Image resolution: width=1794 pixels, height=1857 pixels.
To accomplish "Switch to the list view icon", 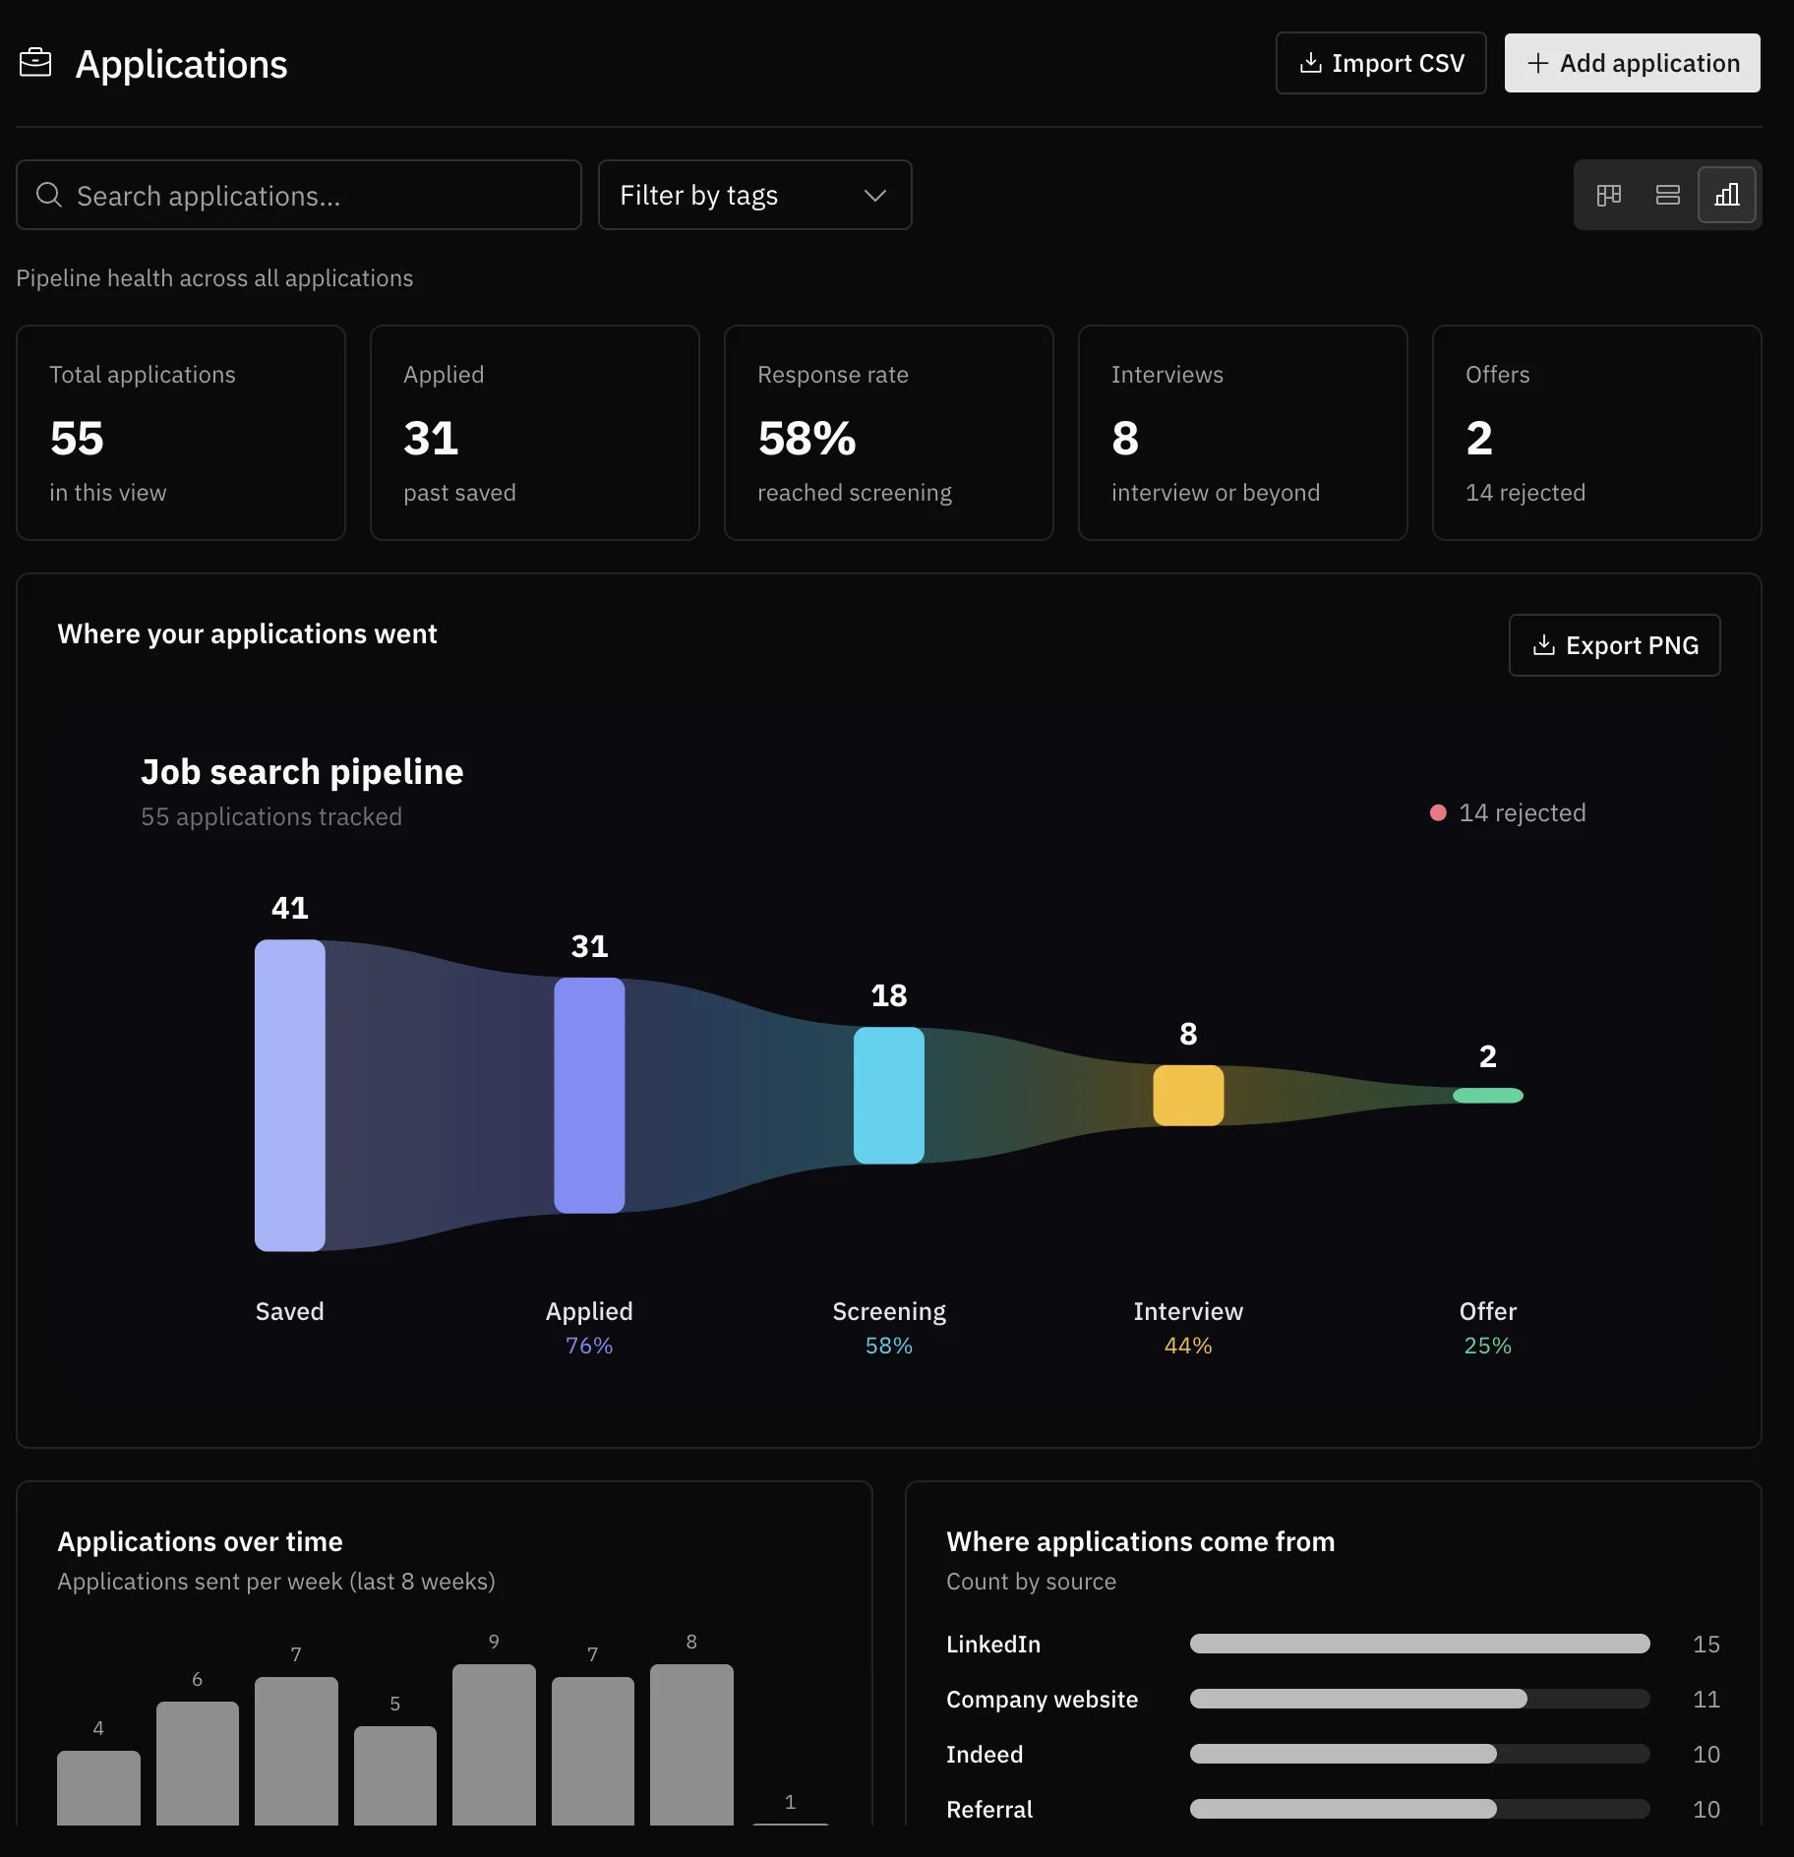I will click(1668, 195).
